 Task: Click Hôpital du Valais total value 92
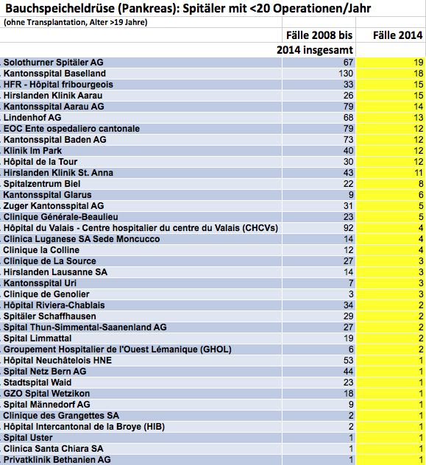click(319, 228)
